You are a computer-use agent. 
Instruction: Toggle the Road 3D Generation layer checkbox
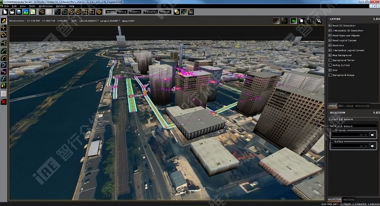330,26
